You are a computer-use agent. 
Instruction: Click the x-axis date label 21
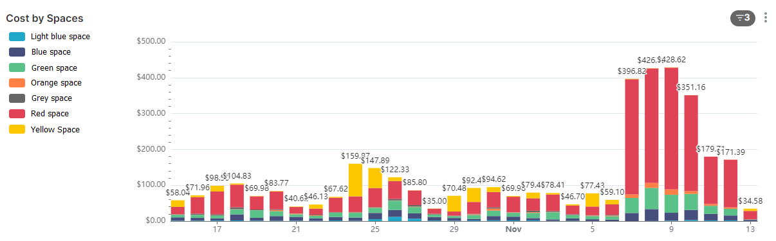[x=297, y=229]
